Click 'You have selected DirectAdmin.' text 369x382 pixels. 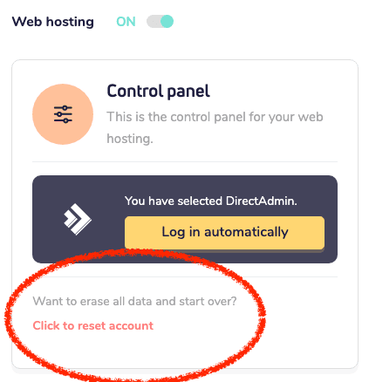pos(211,201)
